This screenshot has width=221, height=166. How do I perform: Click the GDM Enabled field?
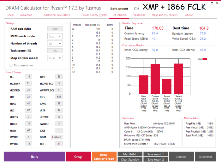pos(57,137)
